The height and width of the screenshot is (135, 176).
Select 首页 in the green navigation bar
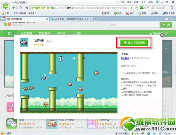pyautogui.click(x=11, y=34)
